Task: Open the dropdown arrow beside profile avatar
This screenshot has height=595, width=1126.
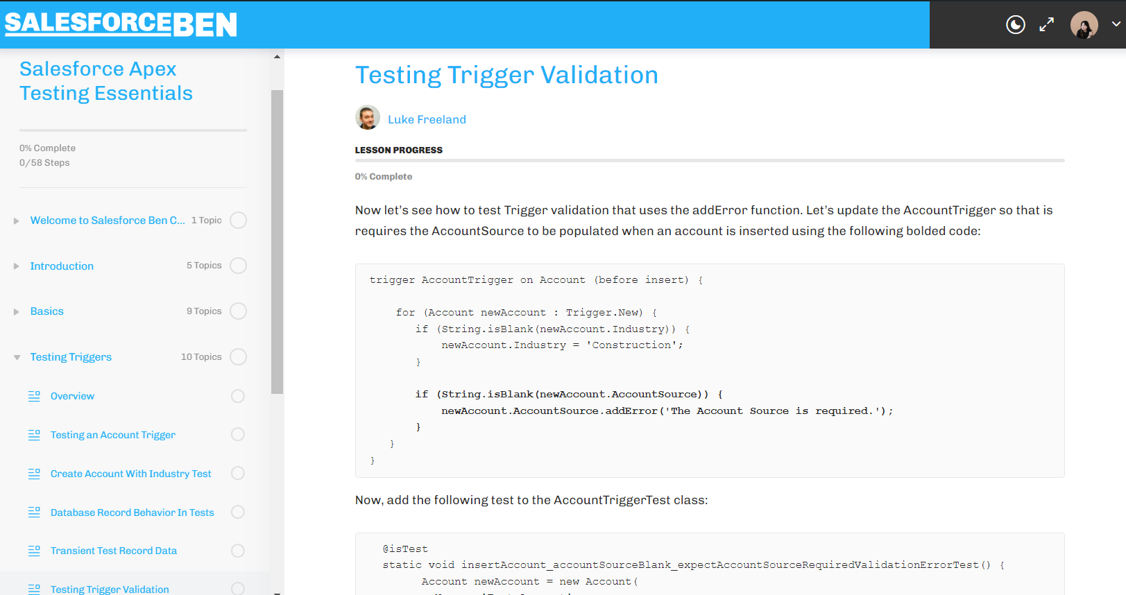Action: click(x=1116, y=24)
